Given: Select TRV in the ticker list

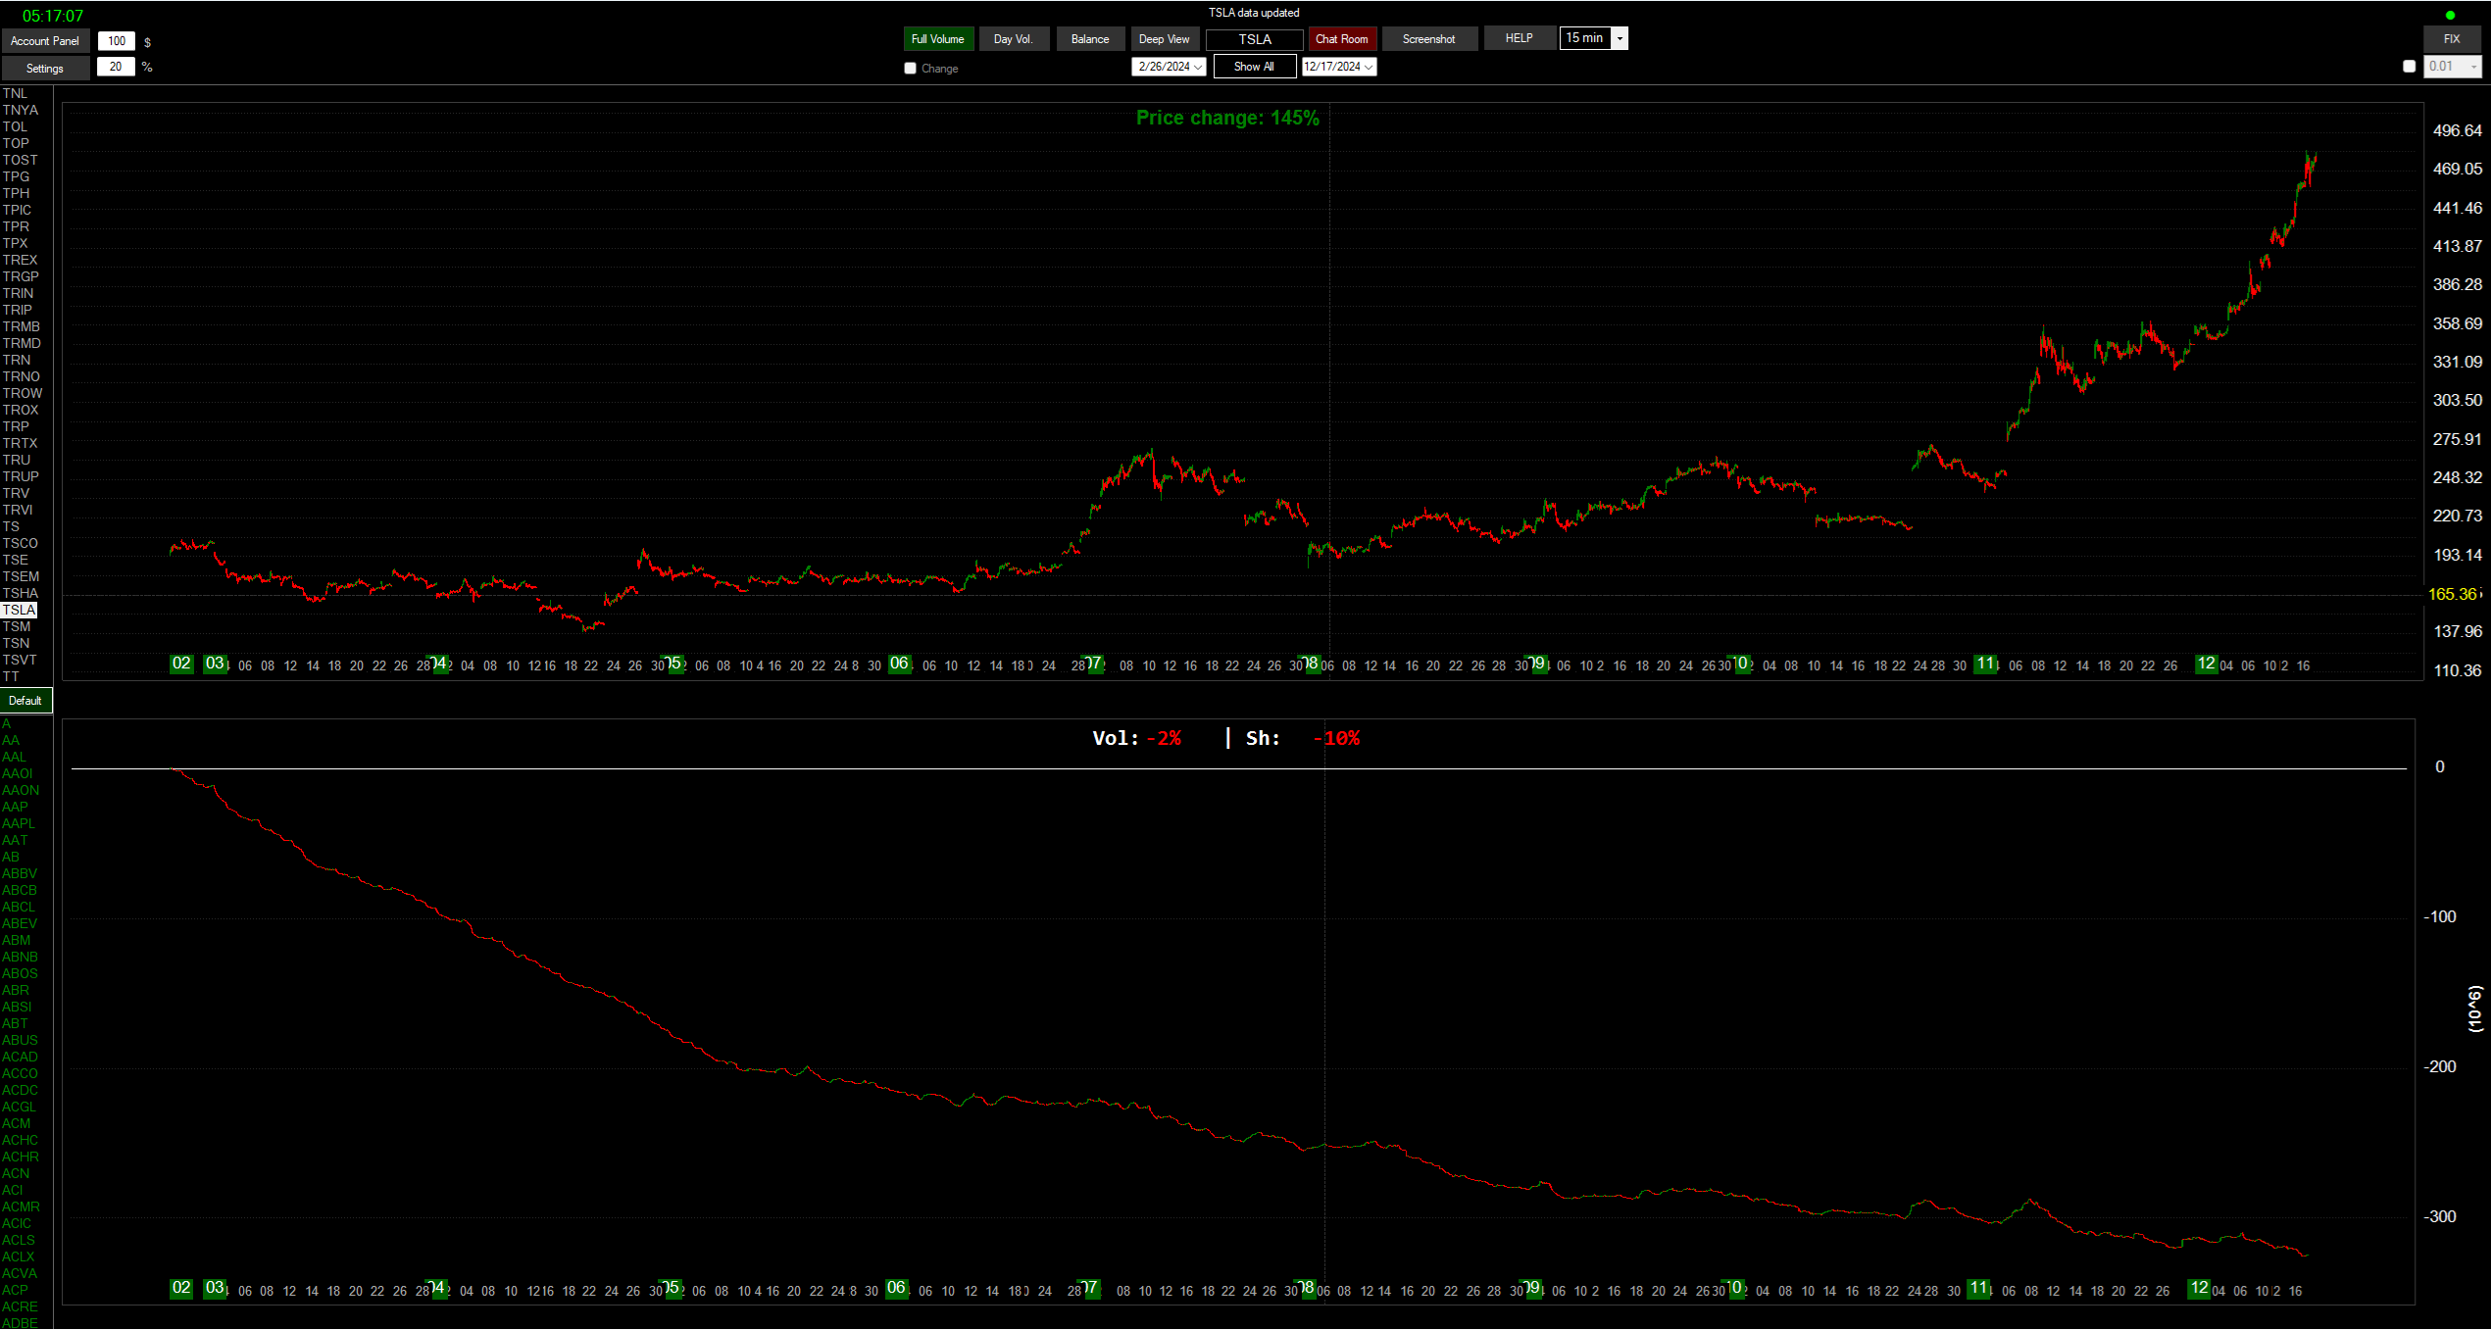Looking at the screenshot, I should [16, 493].
